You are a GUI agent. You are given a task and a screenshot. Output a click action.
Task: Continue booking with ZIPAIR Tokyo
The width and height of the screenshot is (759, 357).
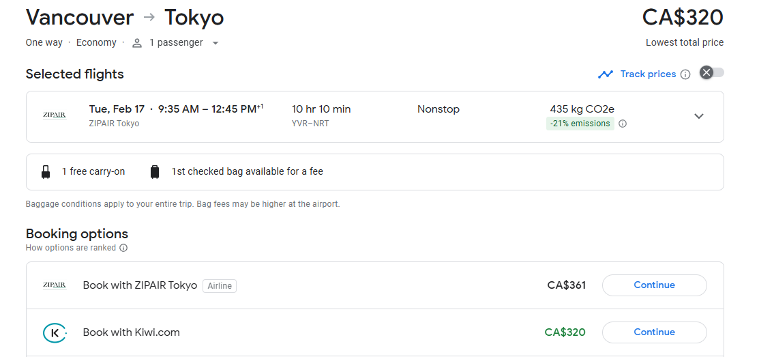(655, 285)
